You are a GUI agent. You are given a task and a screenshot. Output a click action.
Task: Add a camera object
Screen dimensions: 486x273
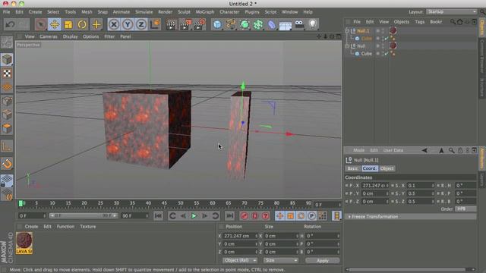click(x=299, y=24)
